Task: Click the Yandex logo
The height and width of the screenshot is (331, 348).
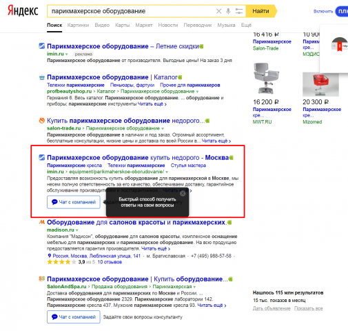Action: [23, 10]
